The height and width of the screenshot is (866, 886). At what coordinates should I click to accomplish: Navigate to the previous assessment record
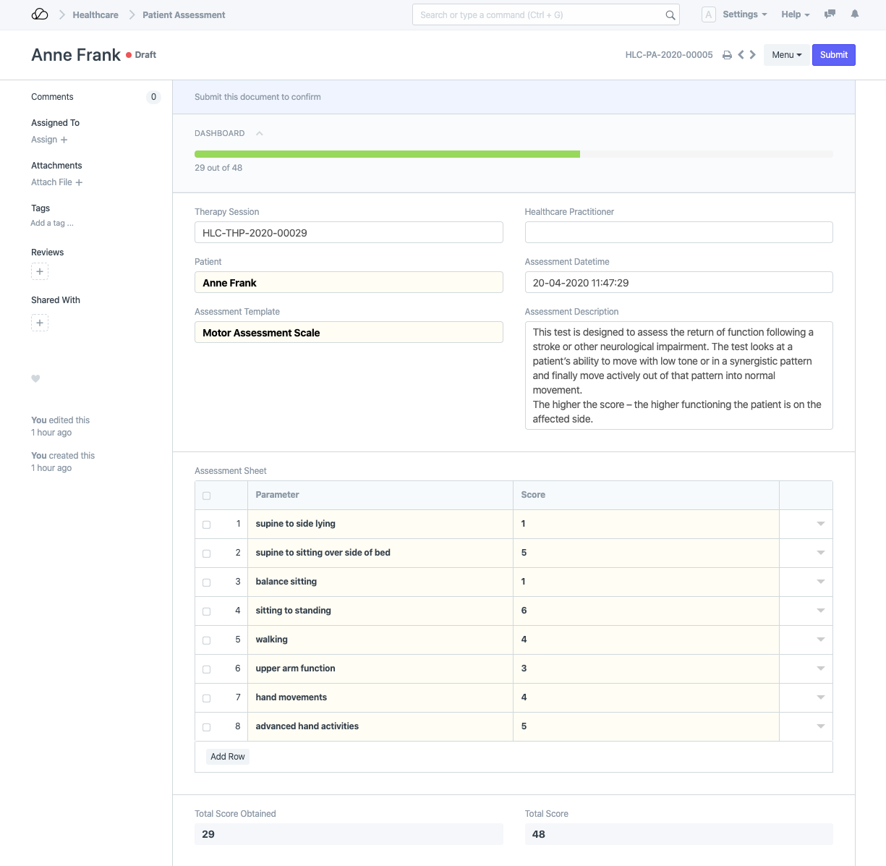(x=741, y=54)
